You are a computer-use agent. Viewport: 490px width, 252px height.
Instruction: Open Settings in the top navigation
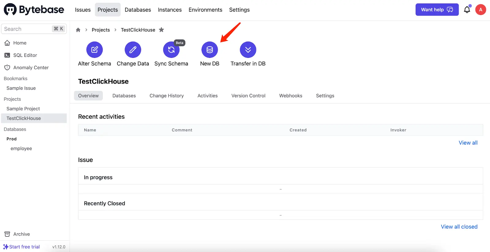239,10
